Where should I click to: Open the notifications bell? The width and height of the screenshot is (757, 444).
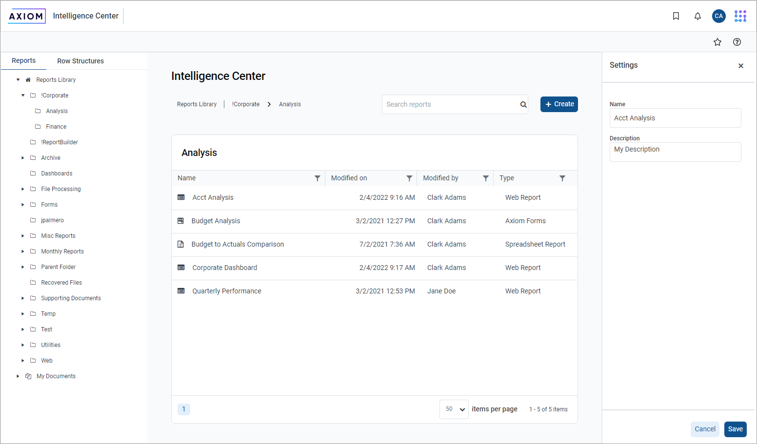pyautogui.click(x=697, y=16)
